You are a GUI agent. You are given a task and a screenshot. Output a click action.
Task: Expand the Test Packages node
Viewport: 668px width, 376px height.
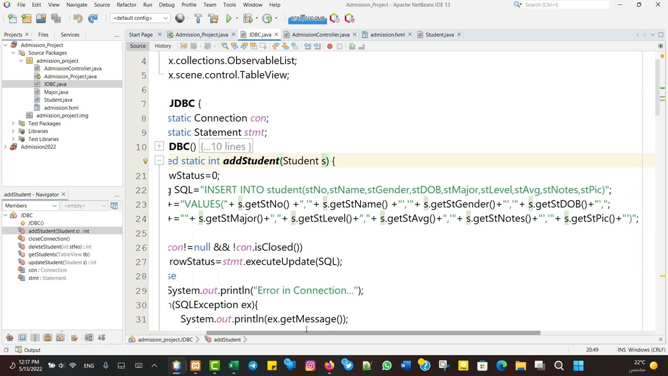tap(14, 123)
